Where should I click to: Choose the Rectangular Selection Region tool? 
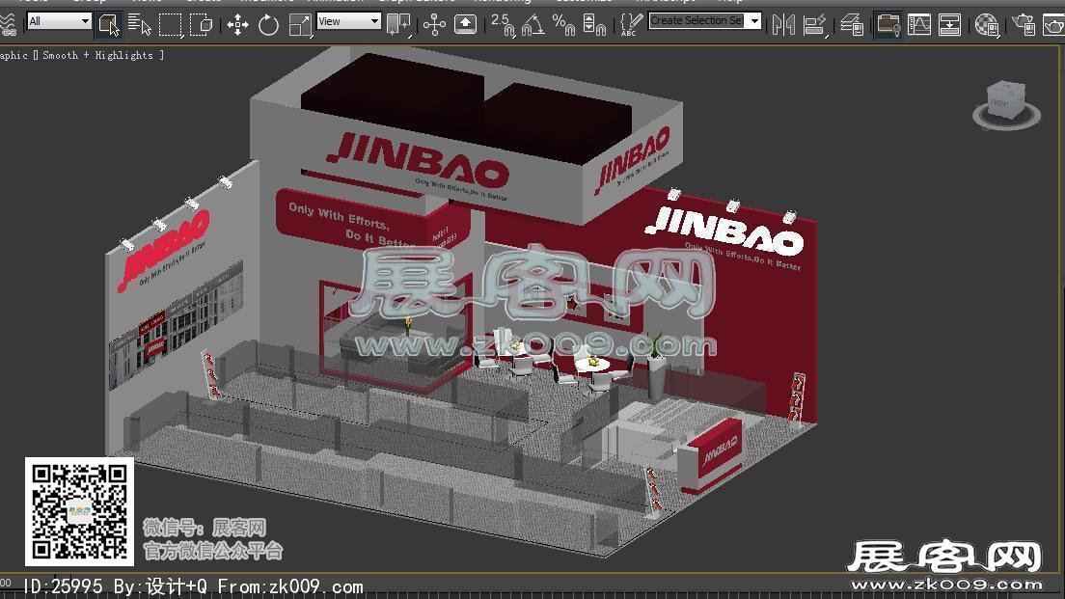pyautogui.click(x=170, y=25)
